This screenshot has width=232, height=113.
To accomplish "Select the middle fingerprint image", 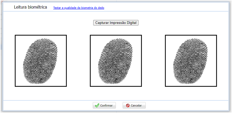I will pyautogui.click(x=116, y=61).
